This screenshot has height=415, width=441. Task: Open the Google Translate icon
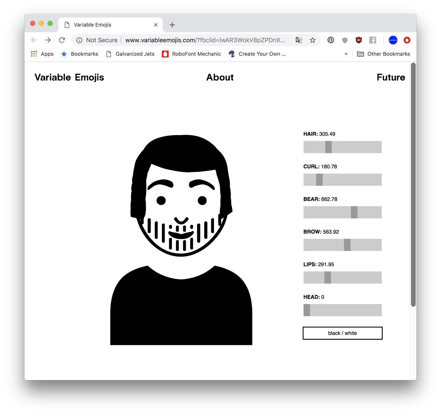(299, 40)
